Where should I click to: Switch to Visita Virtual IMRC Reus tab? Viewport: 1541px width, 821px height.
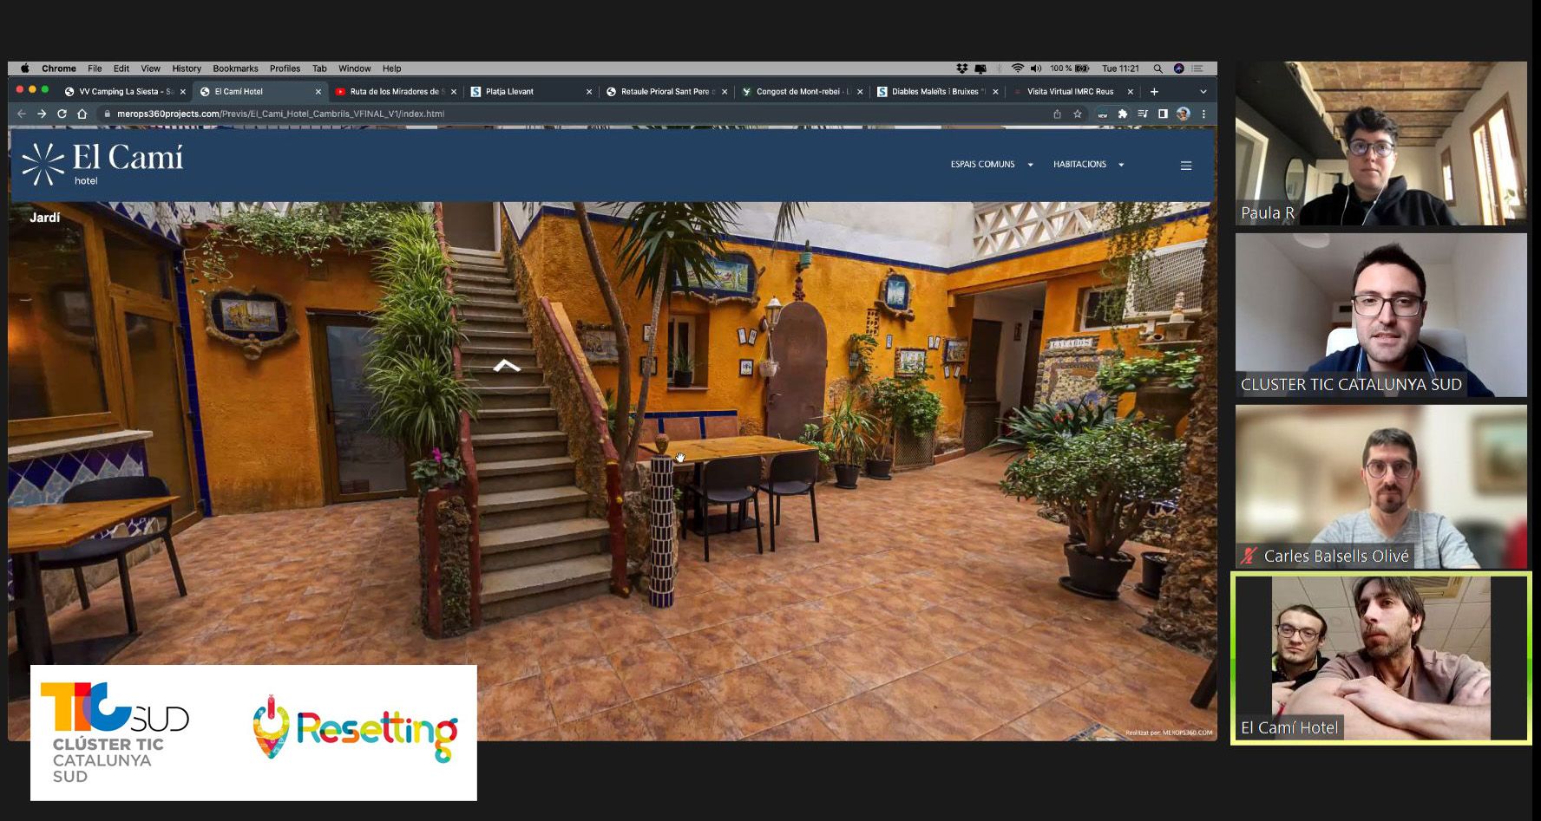pos(1073,91)
